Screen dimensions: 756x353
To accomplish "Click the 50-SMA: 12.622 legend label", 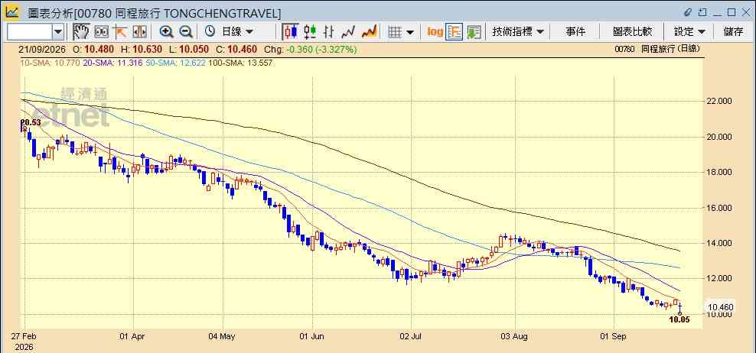I will pyautogui.click(x=177, y=63).
